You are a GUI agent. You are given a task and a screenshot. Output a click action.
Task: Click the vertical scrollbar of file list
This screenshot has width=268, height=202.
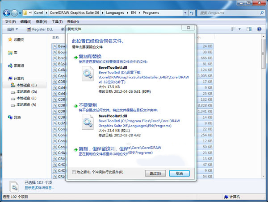pyautogui.click(x=263, y=54)
